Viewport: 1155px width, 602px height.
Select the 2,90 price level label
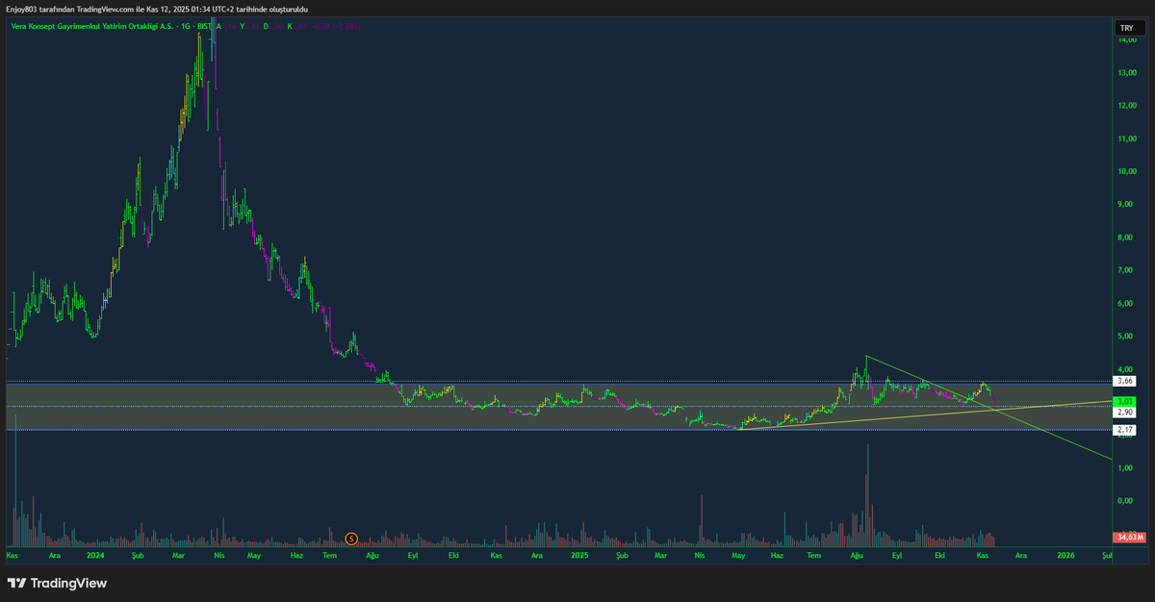1123,413
